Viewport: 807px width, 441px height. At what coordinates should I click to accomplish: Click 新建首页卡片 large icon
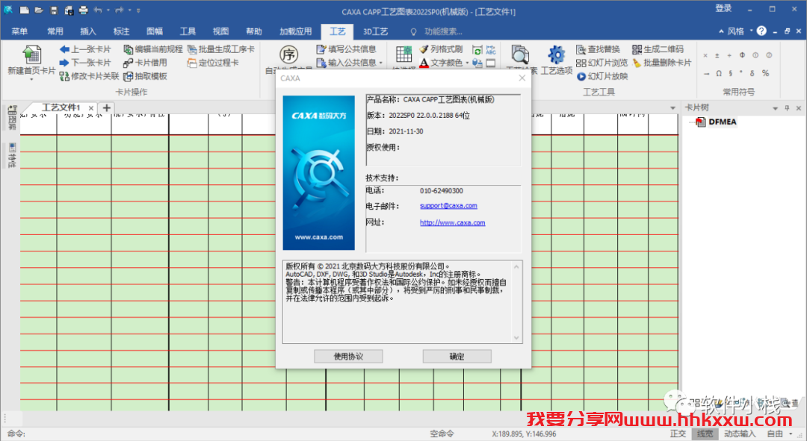(31, 54)
